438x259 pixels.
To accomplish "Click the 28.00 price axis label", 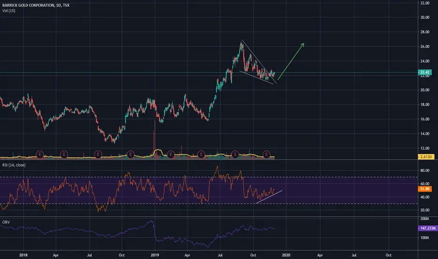I will point(424,32).
